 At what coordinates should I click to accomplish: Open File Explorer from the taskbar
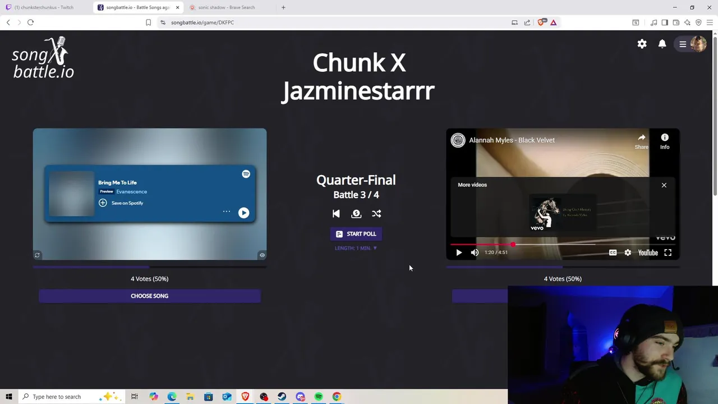[x=190, y=397]
